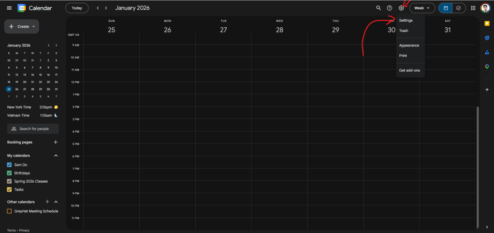Click the January 2026 header title

tap(132, 8)
